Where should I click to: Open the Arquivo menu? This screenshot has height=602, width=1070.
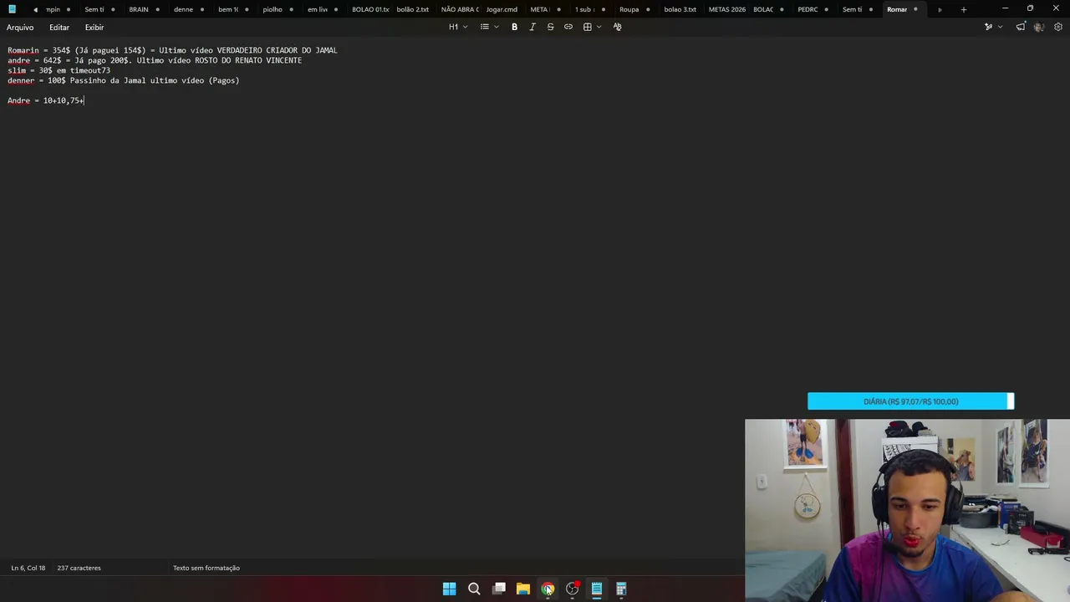pyautogui.click(x=20, y=28)
